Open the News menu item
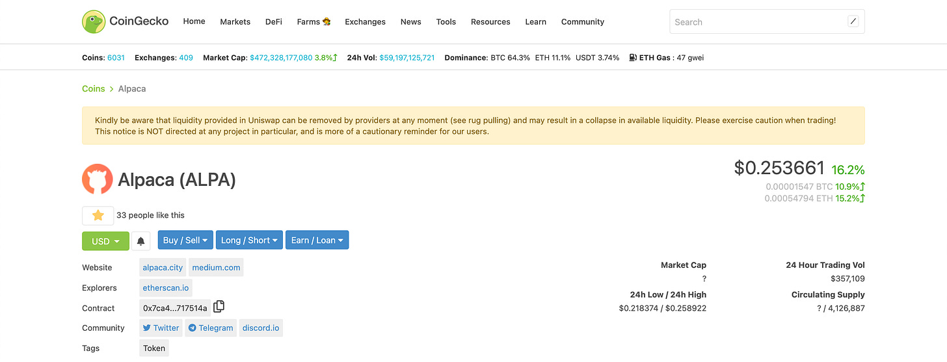947x362 pixels. click(410, 21)
